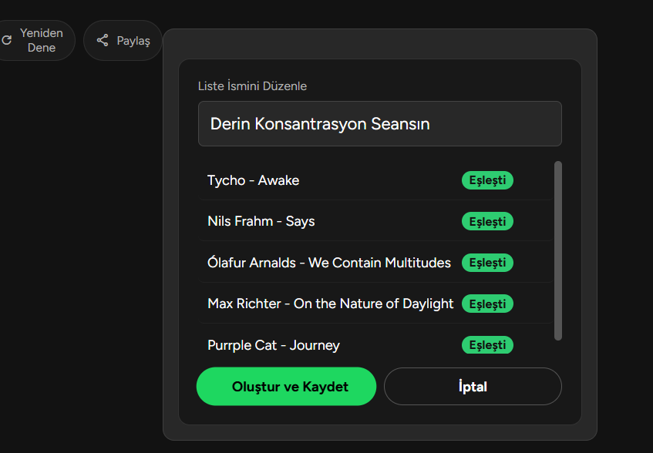Select the Purrple Cat - Journey track
Screen dimensions: 653x453
tap(375, 345)
